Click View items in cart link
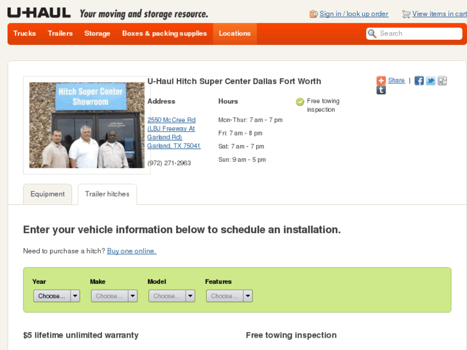The width and height of the screenshot is (467, 350). pos(439,13)
